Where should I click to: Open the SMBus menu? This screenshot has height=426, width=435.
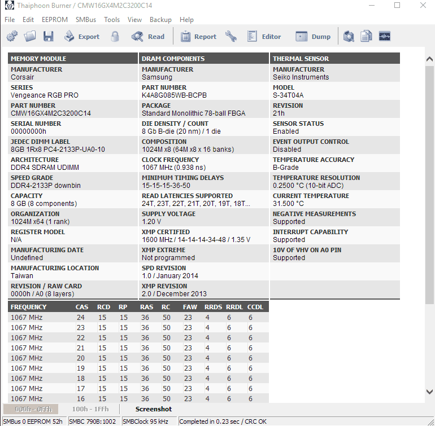click(x=86, y=20)
